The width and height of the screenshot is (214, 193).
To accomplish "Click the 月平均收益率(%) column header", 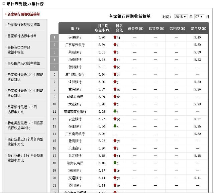I will tap(103, 28).
